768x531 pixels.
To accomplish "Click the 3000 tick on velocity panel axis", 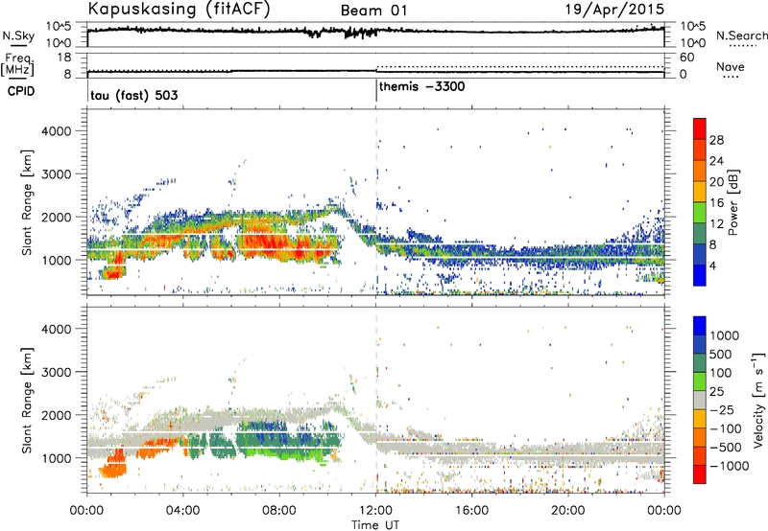I will 57,372.
